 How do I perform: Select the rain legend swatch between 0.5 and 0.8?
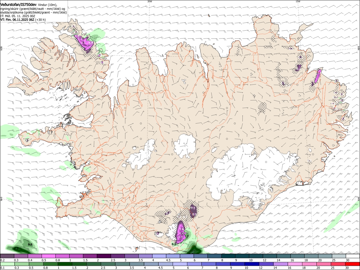pos(36,264)
